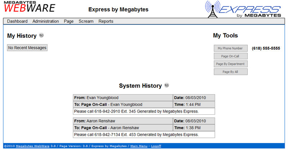Image resolution: width=288 pixels, height=151 pixels.
Task: Open the Page menu
Action: [x=68, y=21]
